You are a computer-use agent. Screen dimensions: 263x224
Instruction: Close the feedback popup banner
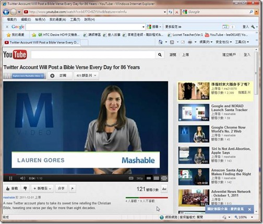click(x=249, y=209)
